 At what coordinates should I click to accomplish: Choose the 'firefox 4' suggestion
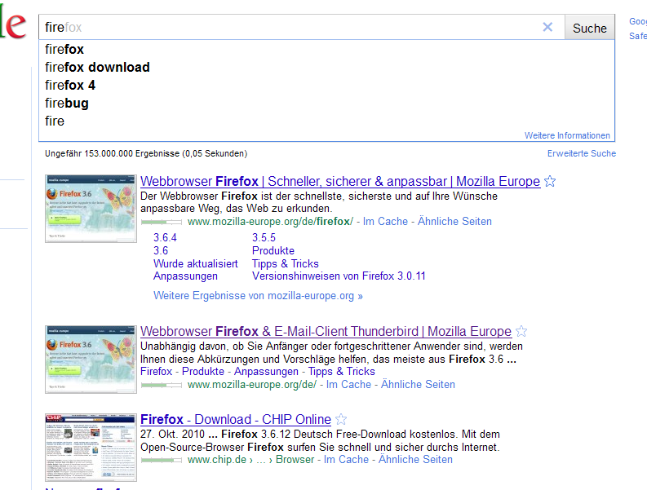coord(70,86)
